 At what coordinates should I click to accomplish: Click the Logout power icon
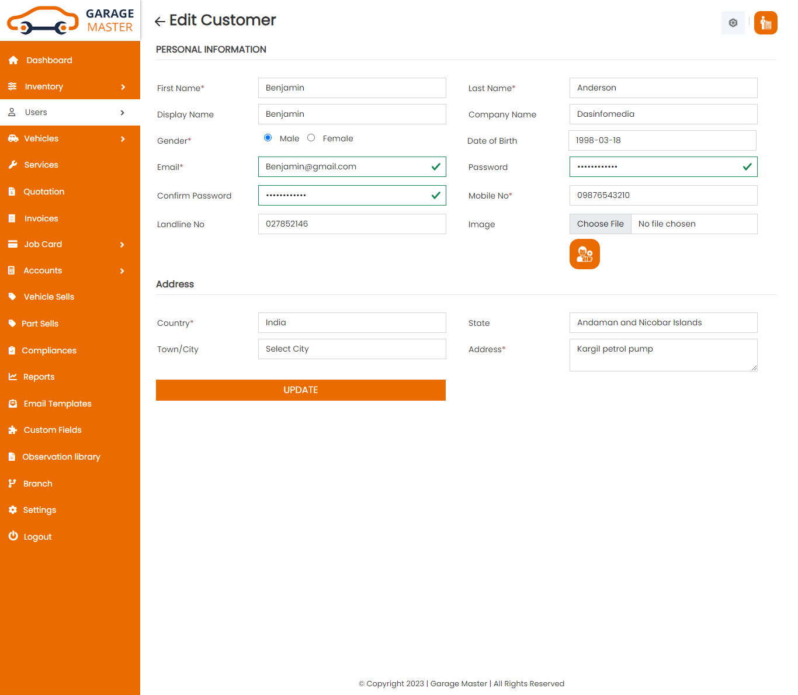13,536
